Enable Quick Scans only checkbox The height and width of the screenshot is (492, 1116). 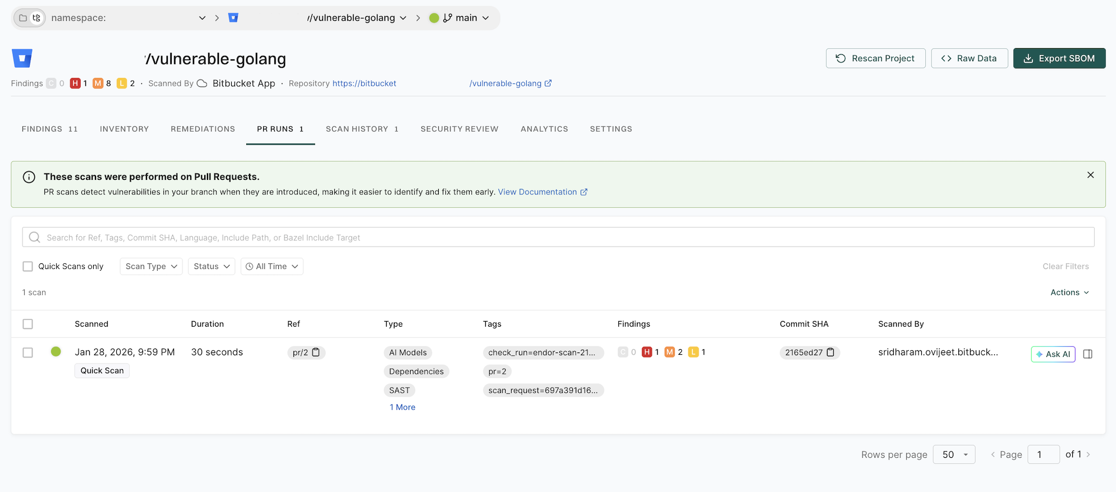[27, 267]
